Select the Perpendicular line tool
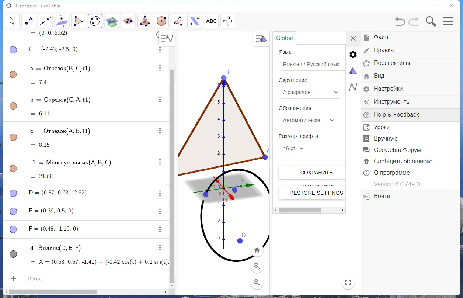This screenshot has height=298, width=463. pyautogui.click(x=62, y=21)
